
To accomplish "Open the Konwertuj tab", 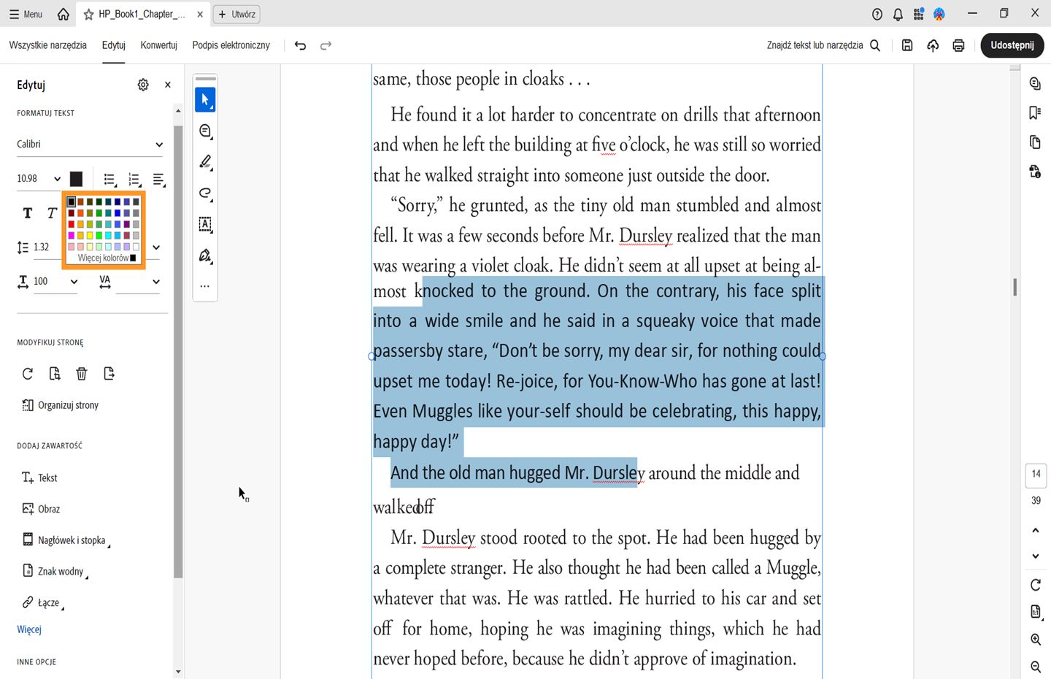I will (159, 45).
